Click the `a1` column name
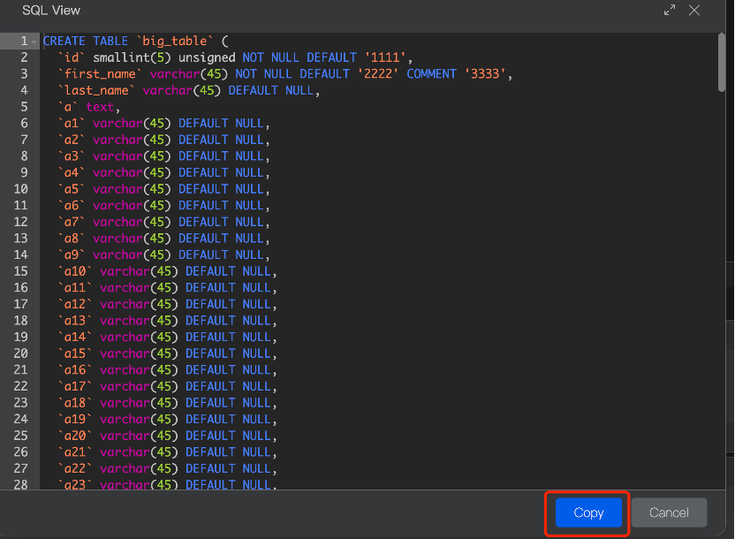The image size is (735, 539). 72,124
